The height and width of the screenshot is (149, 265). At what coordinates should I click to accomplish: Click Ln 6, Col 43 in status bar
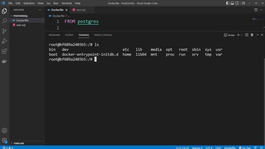click(182, 148)
